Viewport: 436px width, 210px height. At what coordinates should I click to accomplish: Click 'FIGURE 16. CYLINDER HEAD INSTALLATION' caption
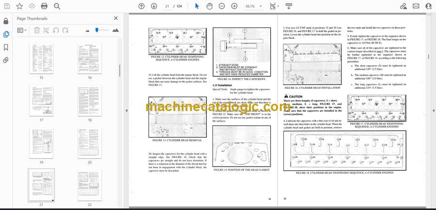312,88
